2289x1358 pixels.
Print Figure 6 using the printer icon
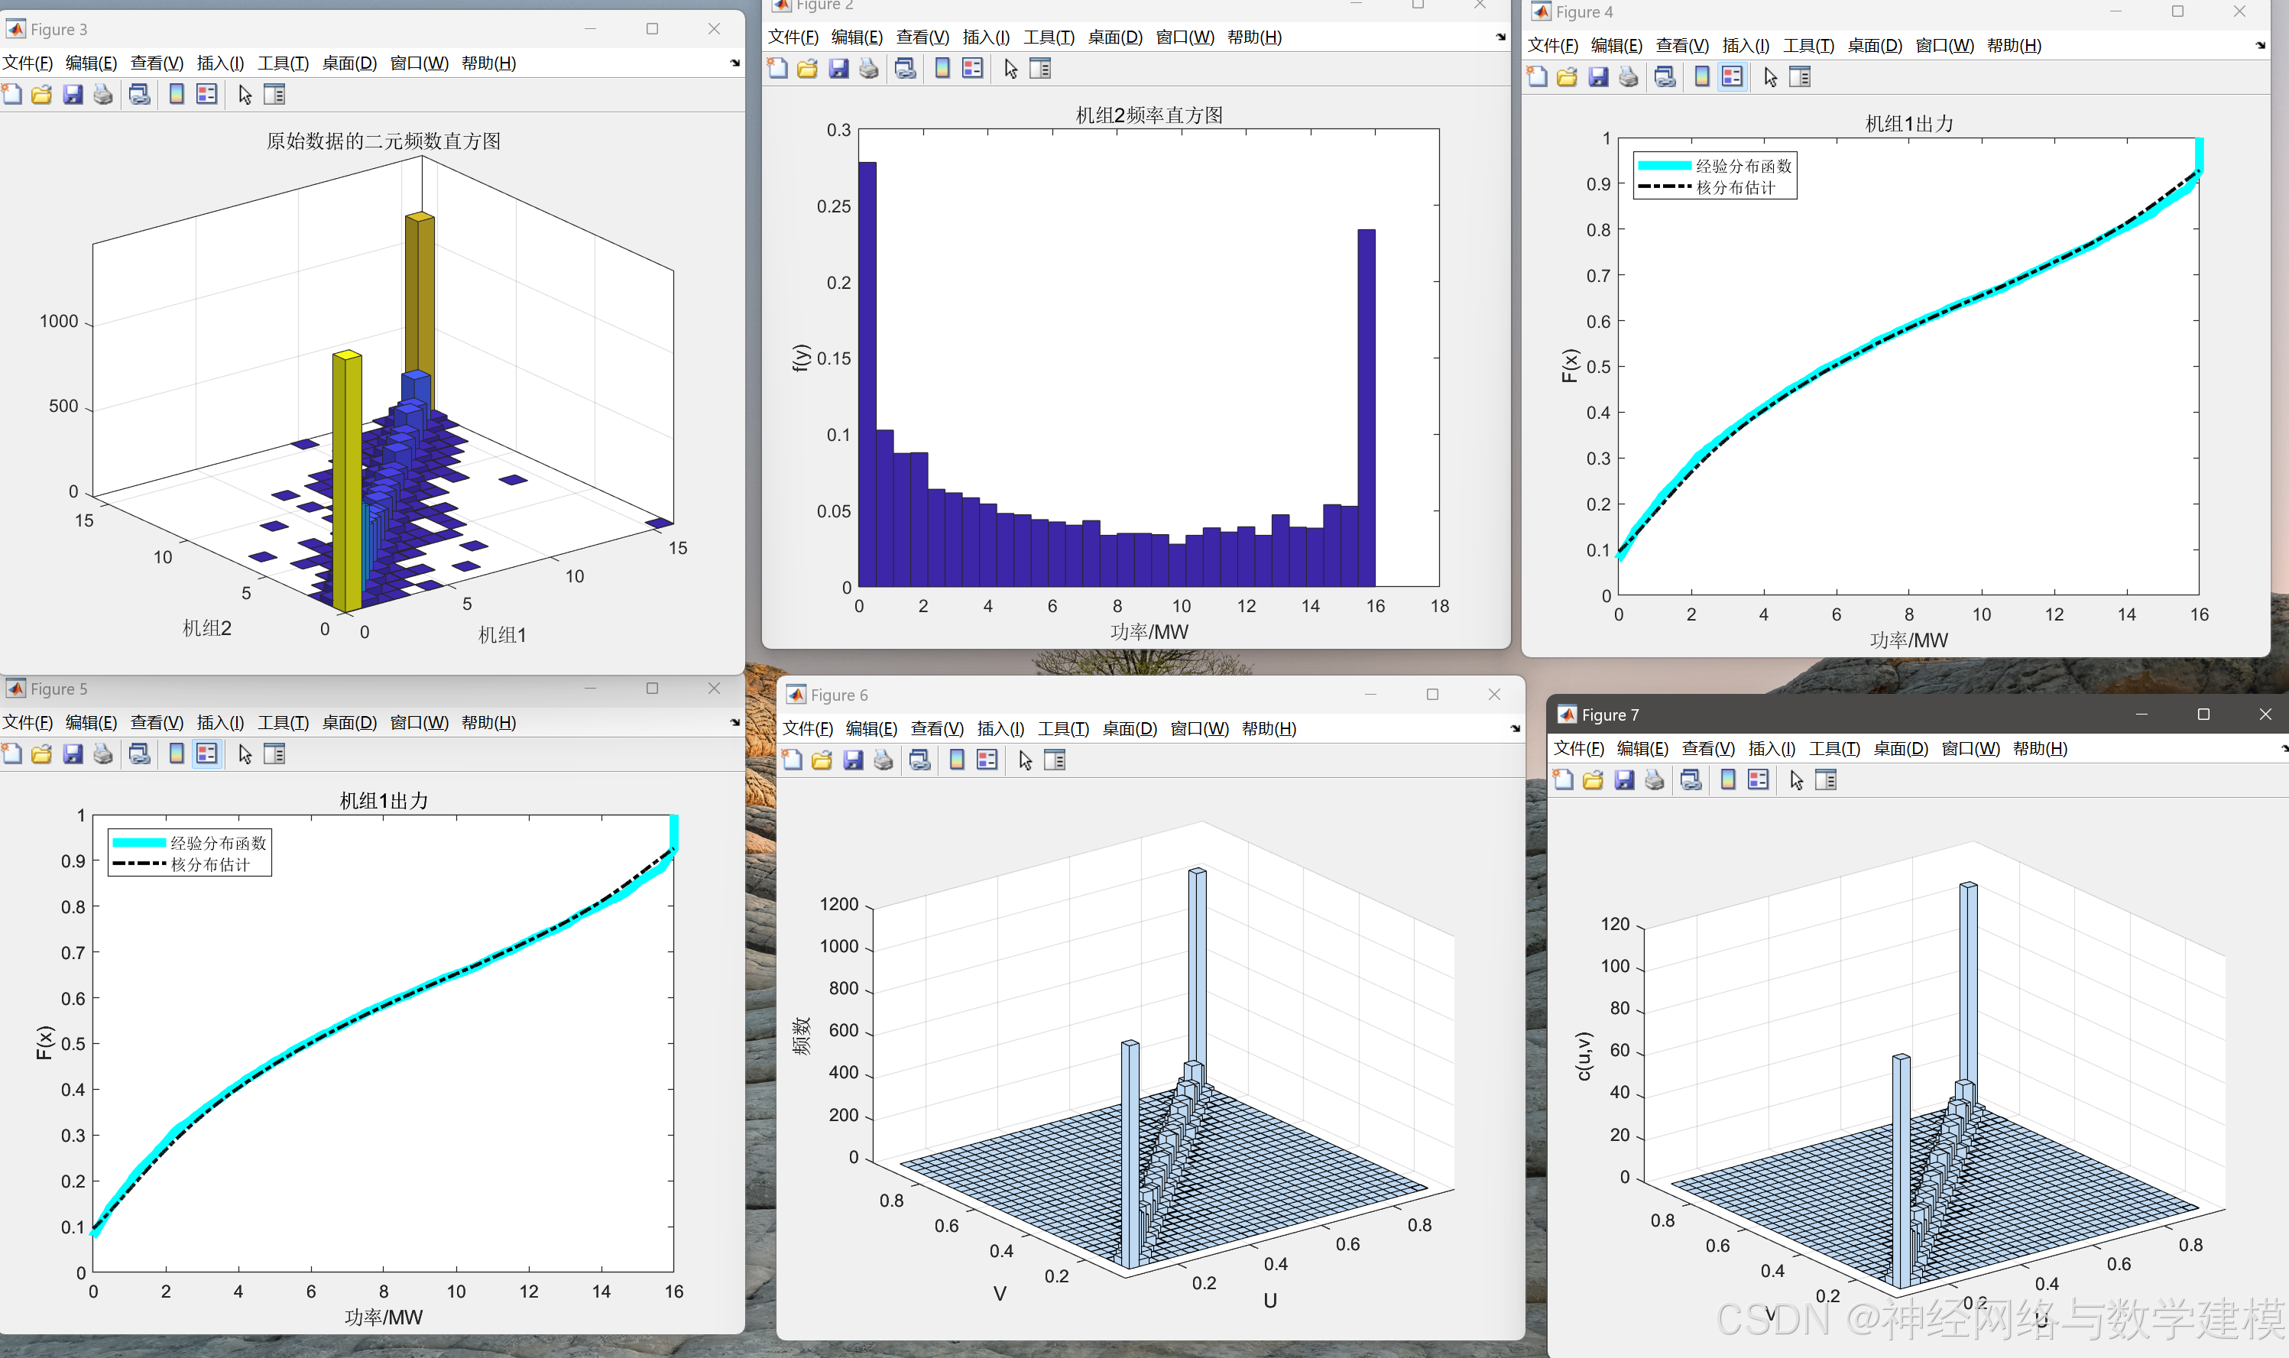coord(883,760)
